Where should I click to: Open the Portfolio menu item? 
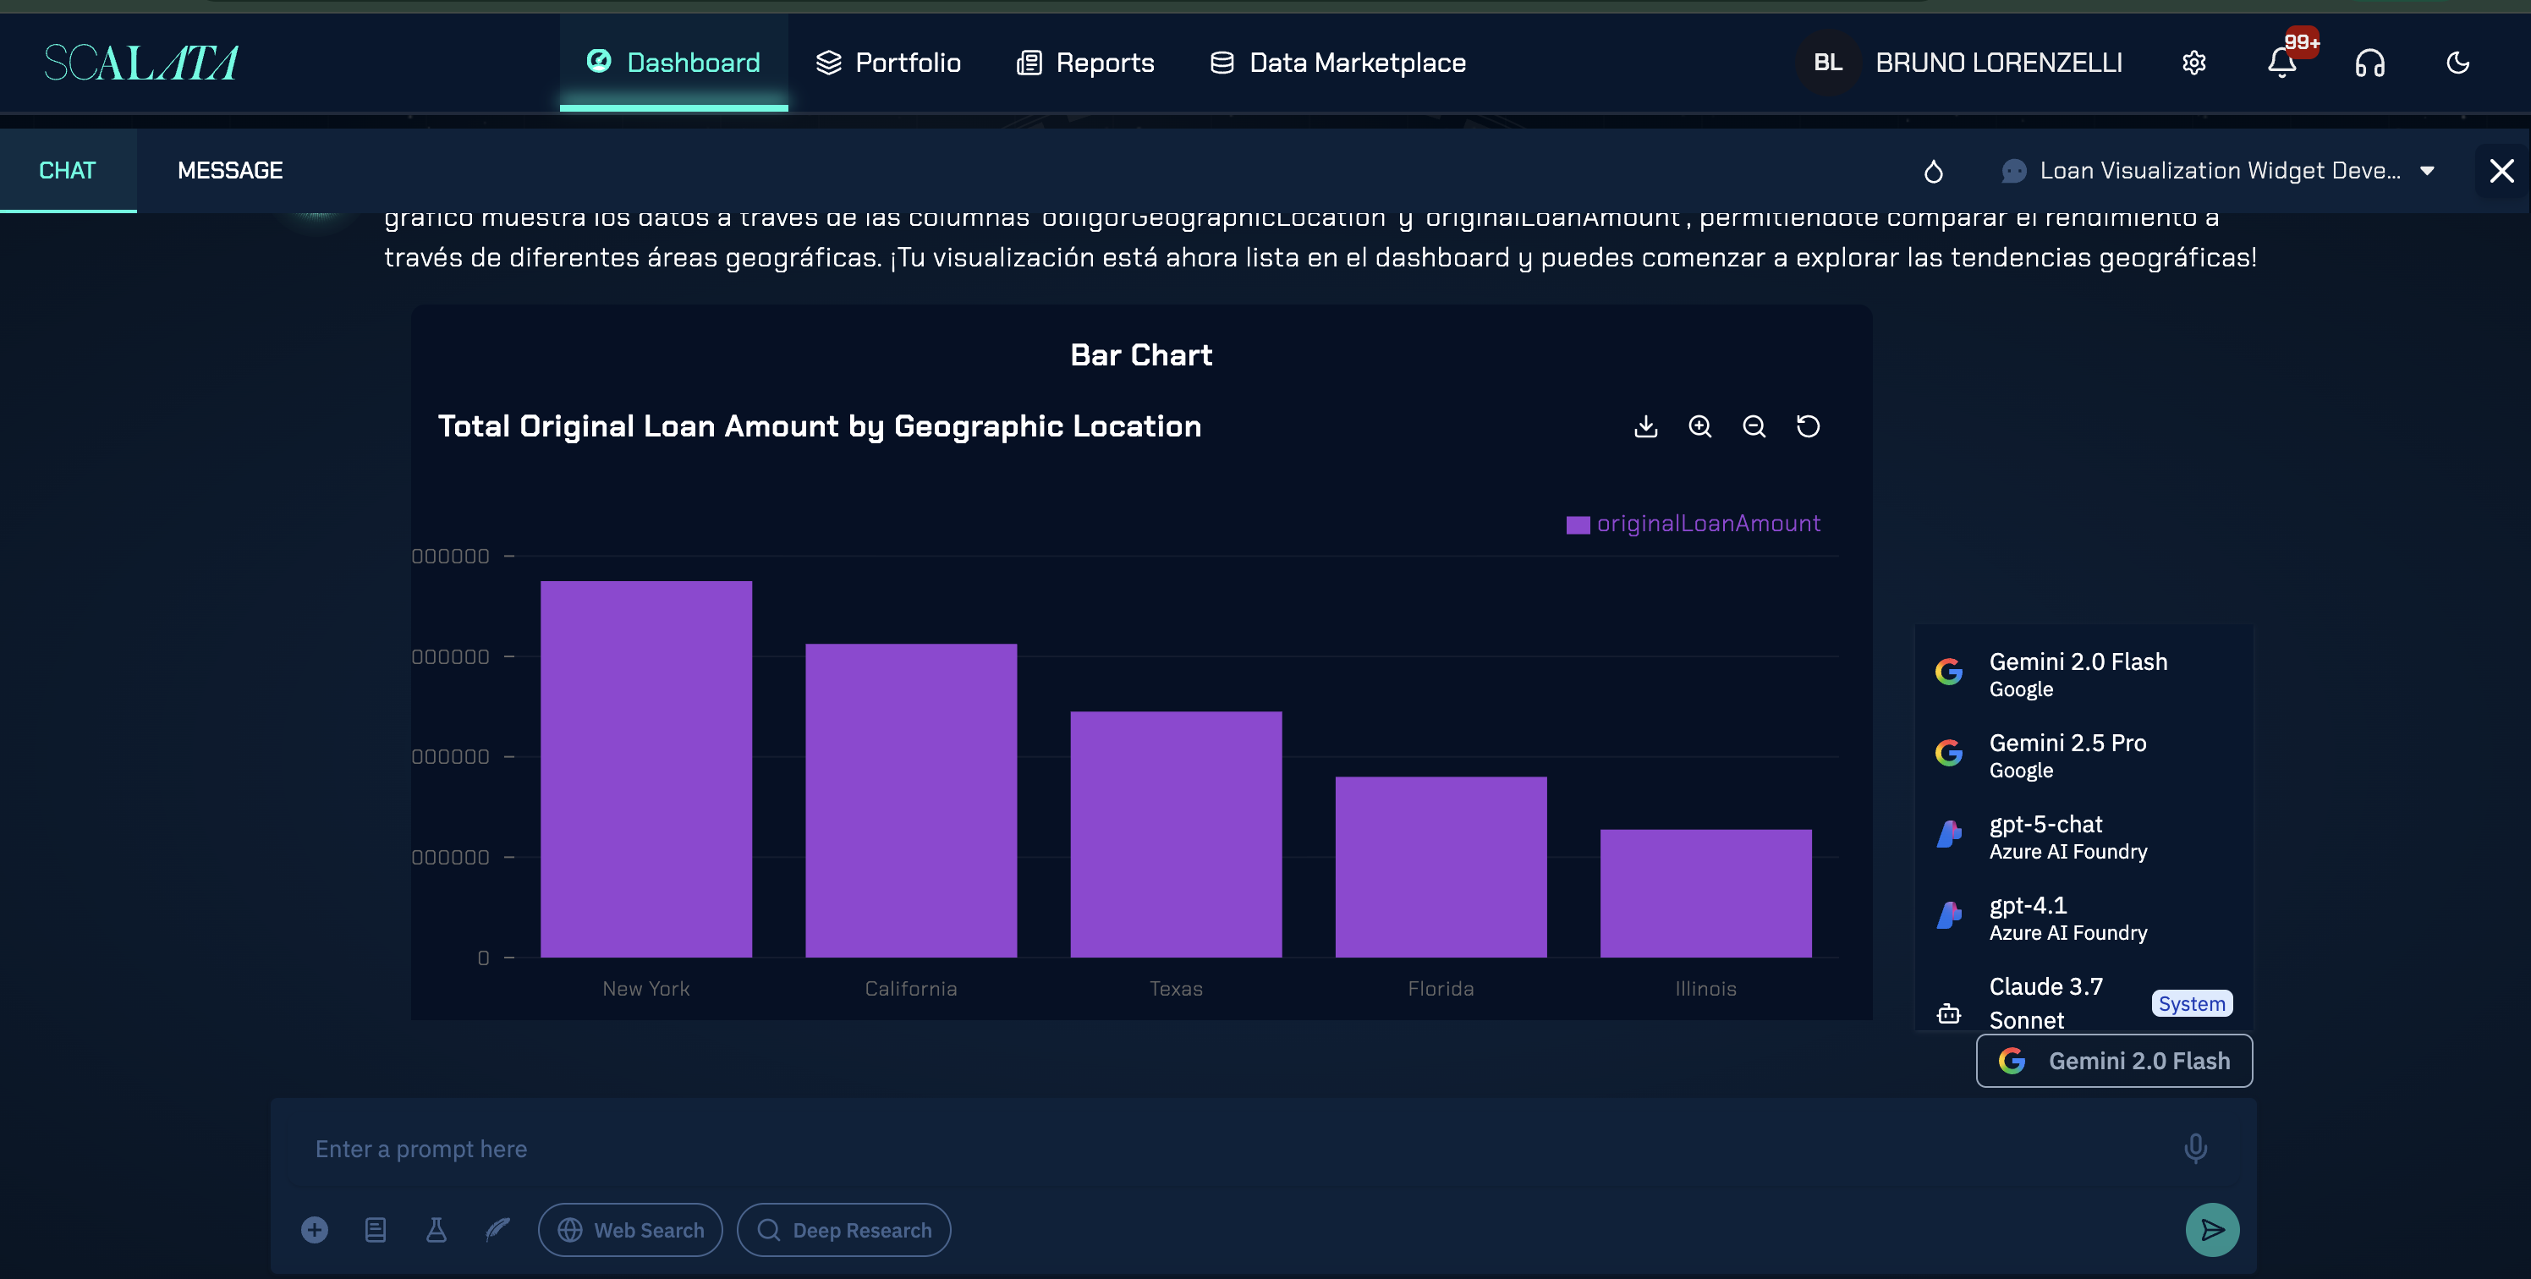pos(888,63)
